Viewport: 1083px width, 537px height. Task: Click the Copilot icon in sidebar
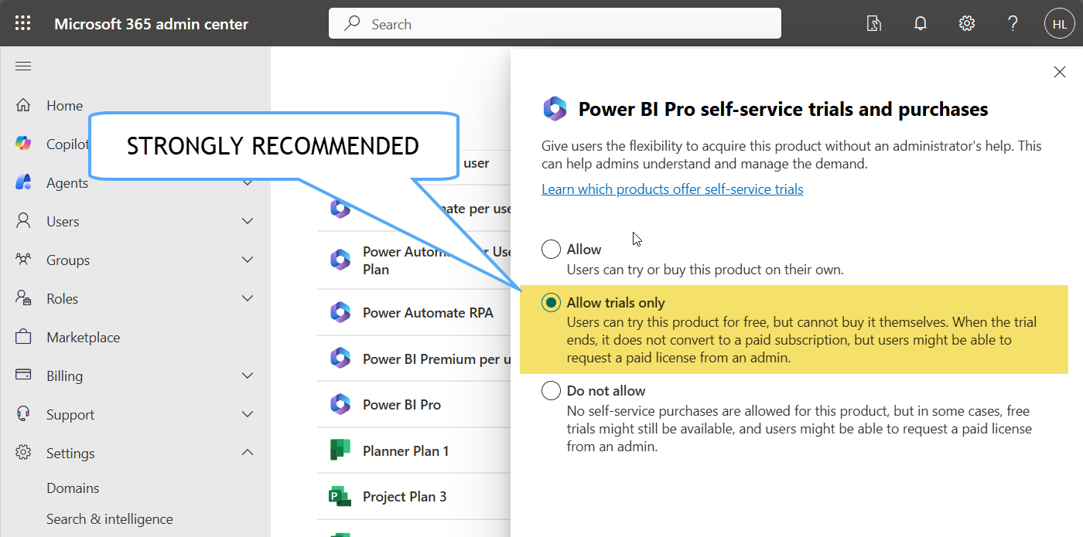(x=23, y=144)
